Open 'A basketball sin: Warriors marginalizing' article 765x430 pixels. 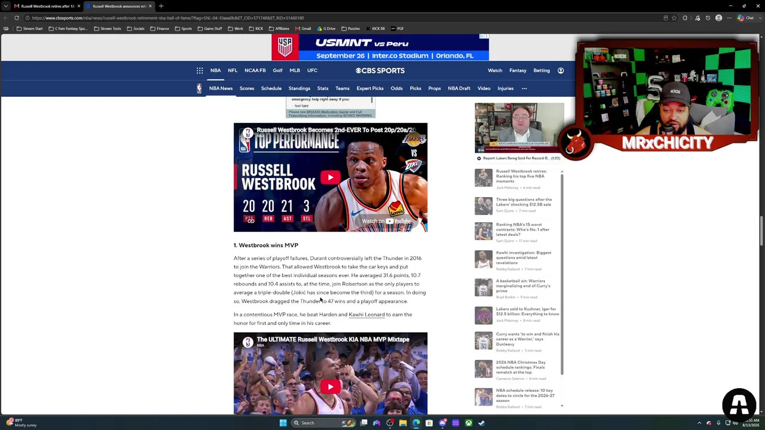click(x=523, y=285)
